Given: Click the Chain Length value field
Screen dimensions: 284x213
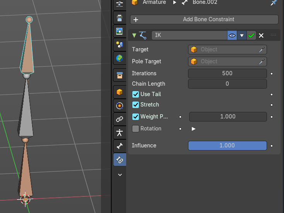Looking at the screenshot, I should pyautogui.click(x=227, y=84).
